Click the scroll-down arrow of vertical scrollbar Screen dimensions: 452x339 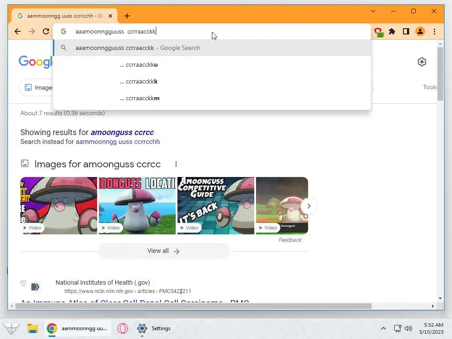coord(440,298)
